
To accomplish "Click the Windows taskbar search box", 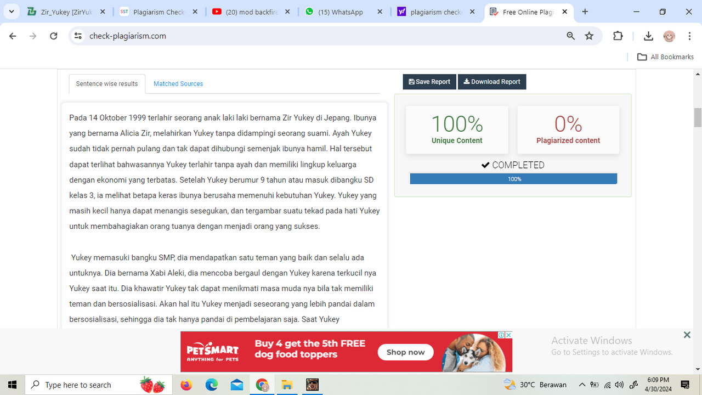I will coord(99,385).
